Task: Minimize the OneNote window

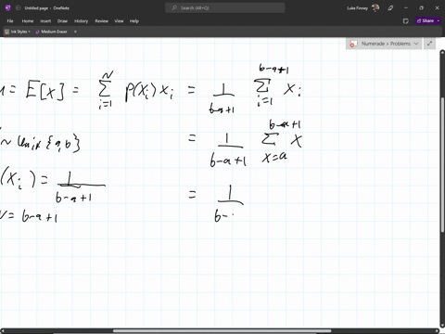Action: pyautogui.click(x=406, y=8)
